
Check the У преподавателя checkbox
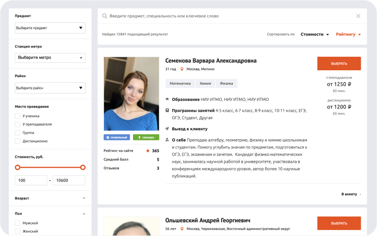click(17, 124)
